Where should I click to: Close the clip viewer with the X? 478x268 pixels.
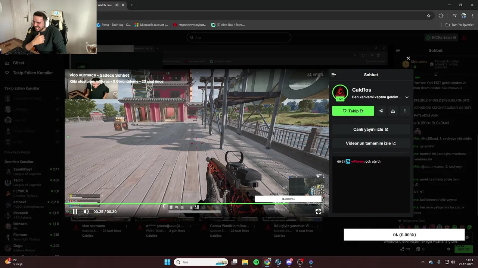[408, 58]
